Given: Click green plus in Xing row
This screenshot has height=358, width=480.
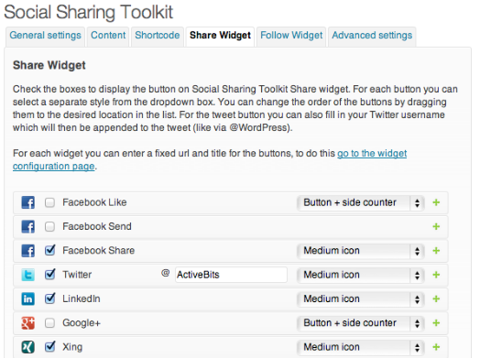Looking at the screenshot, I should (x=436, y=347).
